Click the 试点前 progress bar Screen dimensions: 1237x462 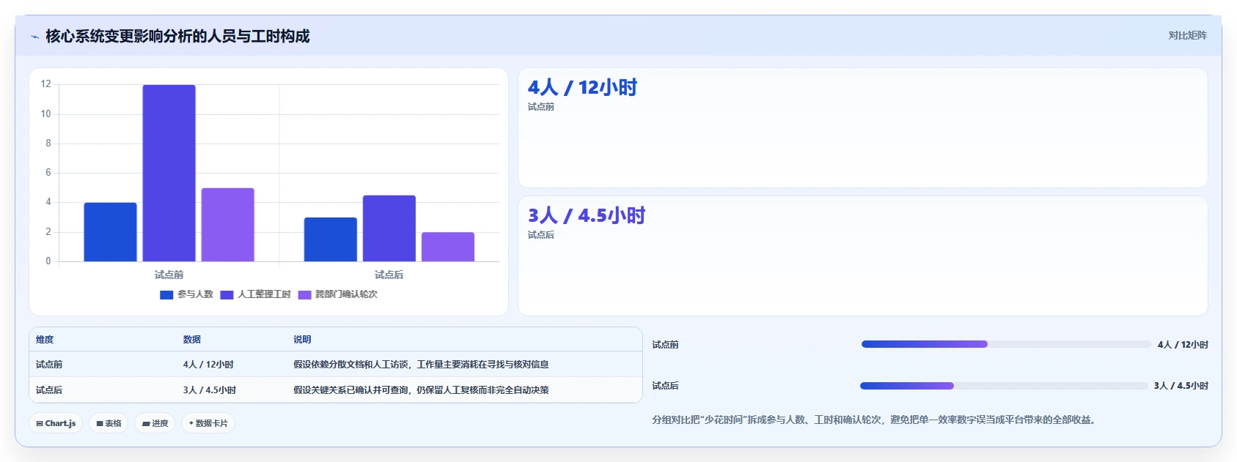click(1006, 344)
